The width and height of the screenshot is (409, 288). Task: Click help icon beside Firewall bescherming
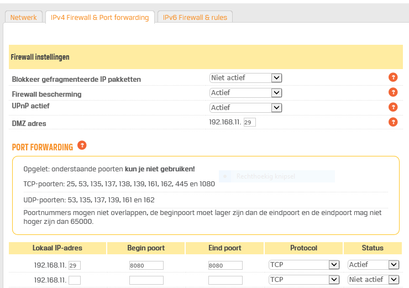pos(393,92)
